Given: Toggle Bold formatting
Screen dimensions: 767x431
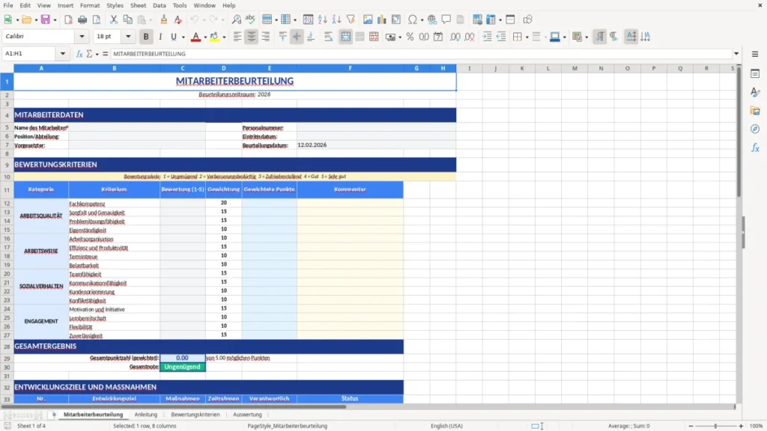Looking at the screenshot, I should (x=146, y=37).
